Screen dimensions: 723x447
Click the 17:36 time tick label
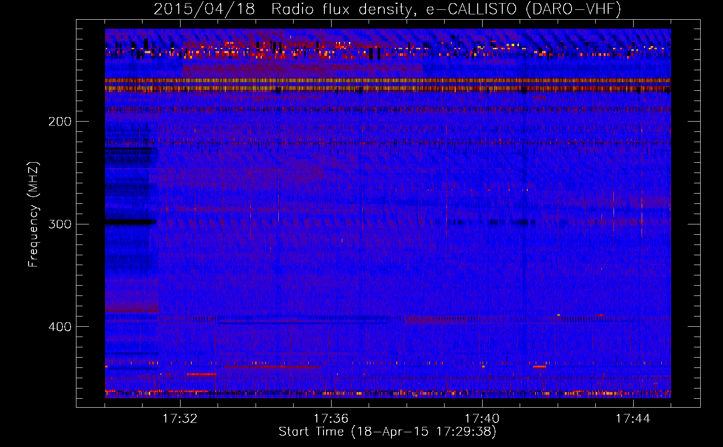point(331,419)
